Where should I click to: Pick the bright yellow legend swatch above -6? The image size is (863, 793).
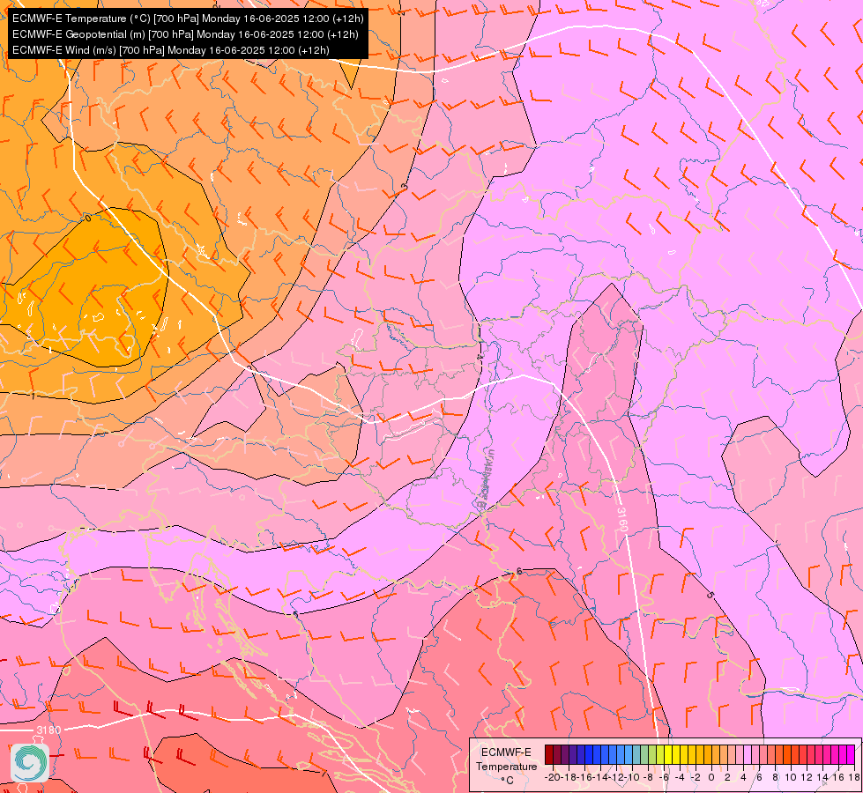[x=668, y=754]
